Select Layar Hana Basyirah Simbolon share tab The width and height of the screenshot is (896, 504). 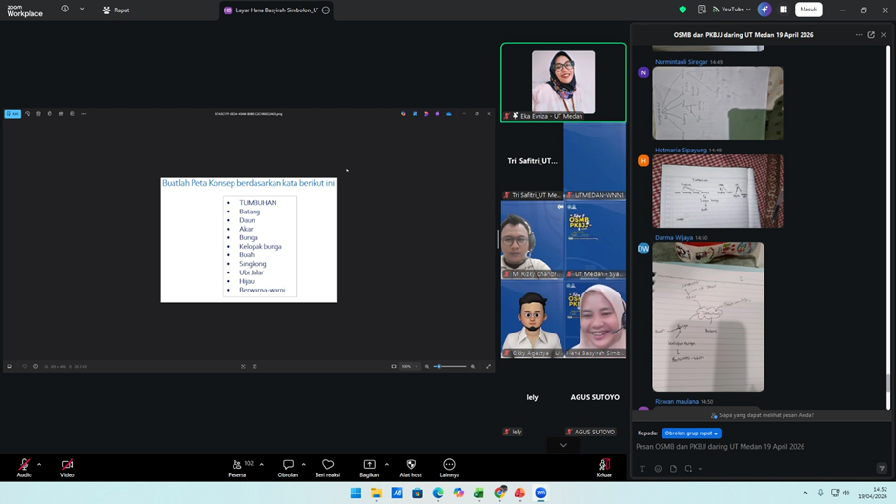(272, 10)
